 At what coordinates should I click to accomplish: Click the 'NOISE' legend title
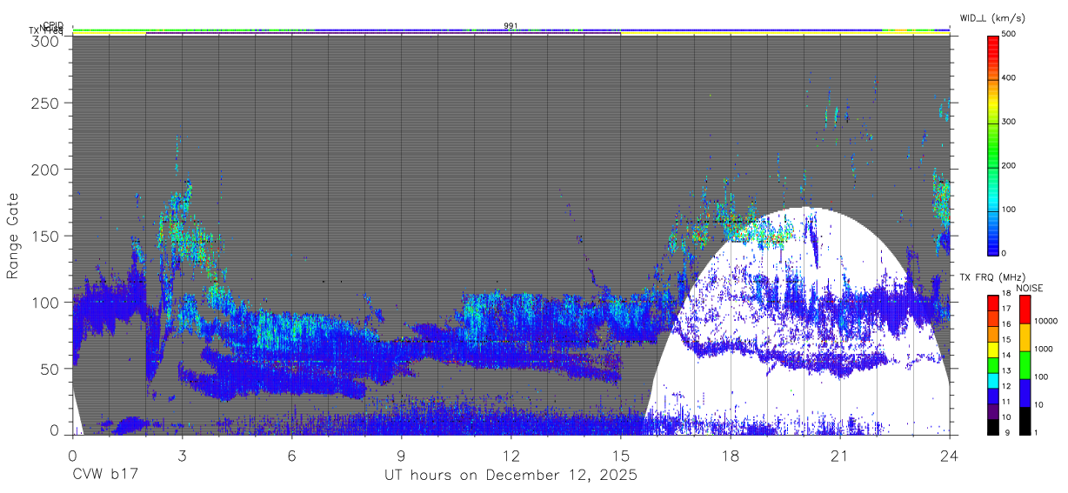(x=1030, y=288)
